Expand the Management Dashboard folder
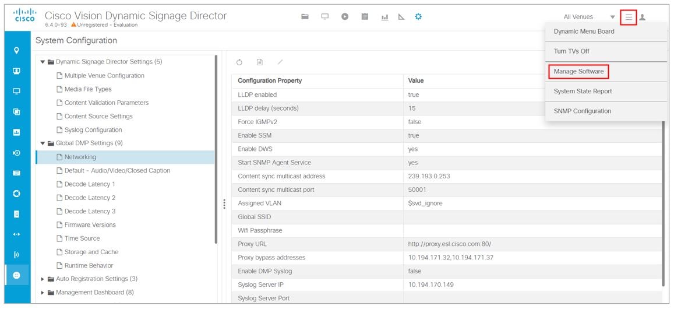This screenshot has height=309, width=674. pyautogui.click(x=43, y=293)
